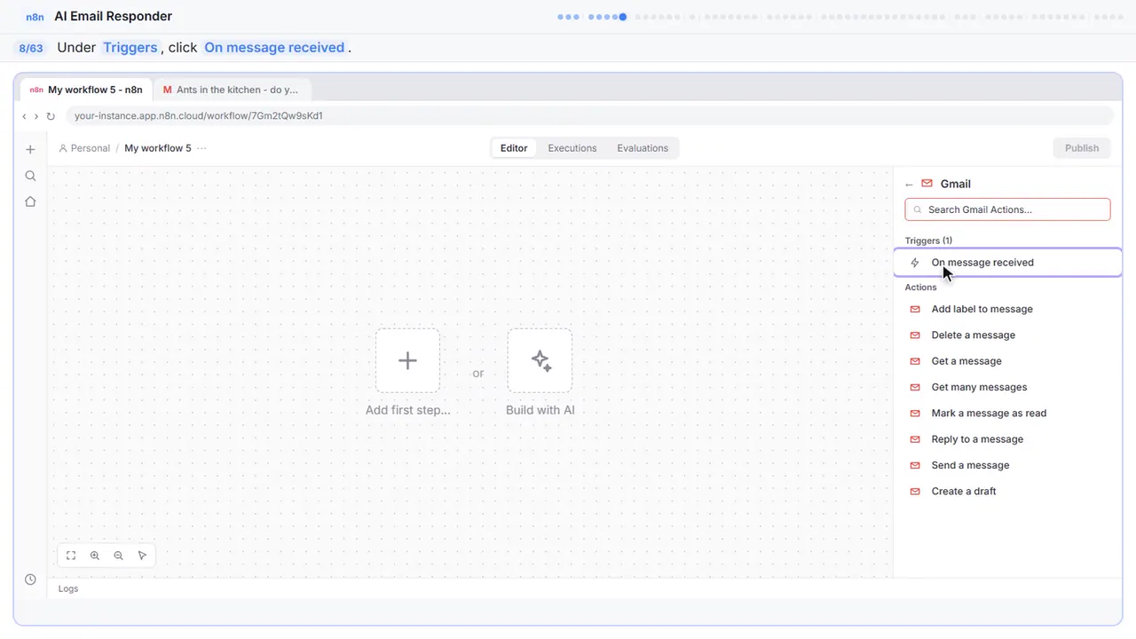Select the 'My workflow 5 - n8n' browser tab
Screen dimensions: 1136x639
(86, 90)
